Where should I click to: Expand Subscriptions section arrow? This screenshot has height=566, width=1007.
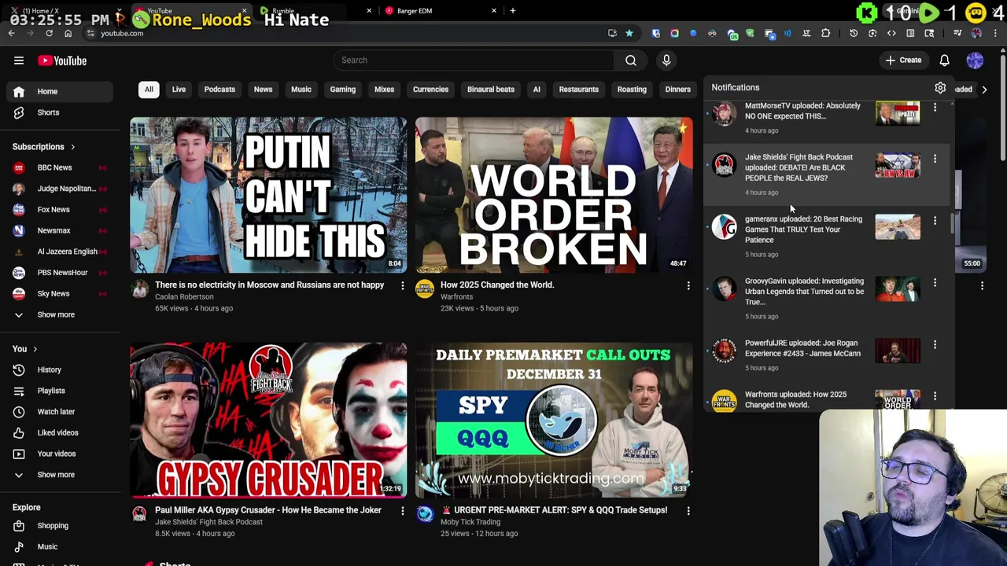72,147
